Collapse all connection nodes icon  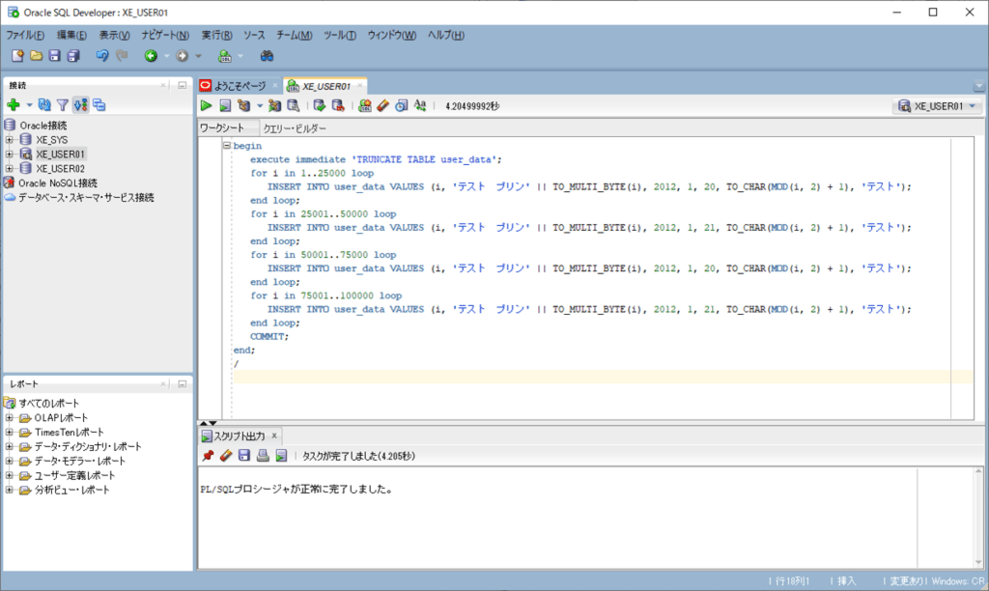[x=99, y=104]
